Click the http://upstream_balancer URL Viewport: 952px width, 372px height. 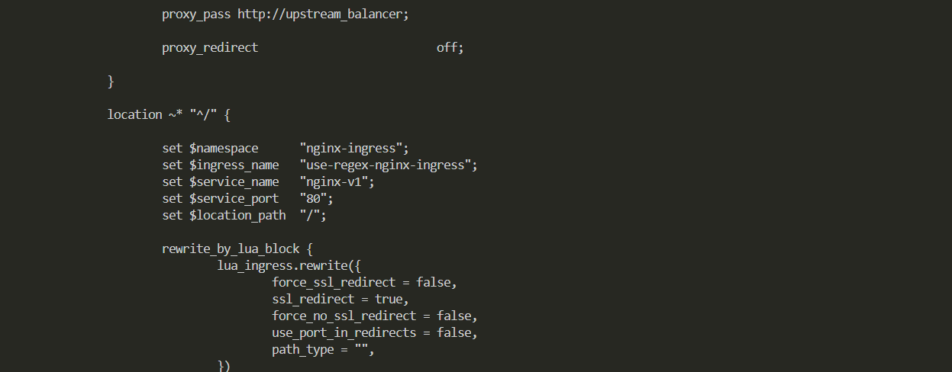click(323, 14)
